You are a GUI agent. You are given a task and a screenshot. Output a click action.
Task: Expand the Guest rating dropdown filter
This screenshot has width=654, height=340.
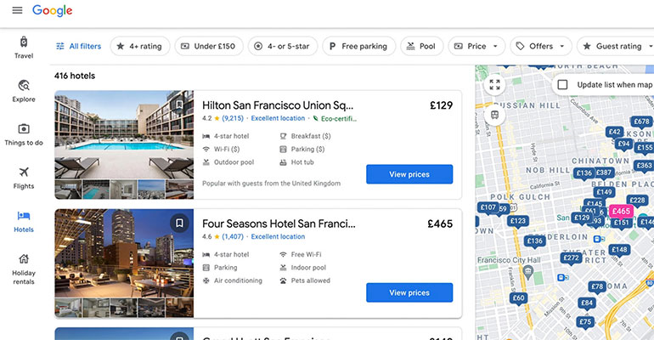[616, 46]
